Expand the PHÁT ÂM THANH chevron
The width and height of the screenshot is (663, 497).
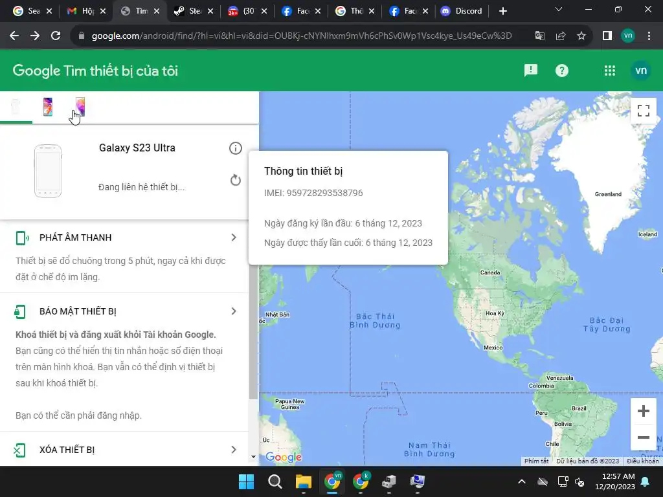tap(234, 237)
